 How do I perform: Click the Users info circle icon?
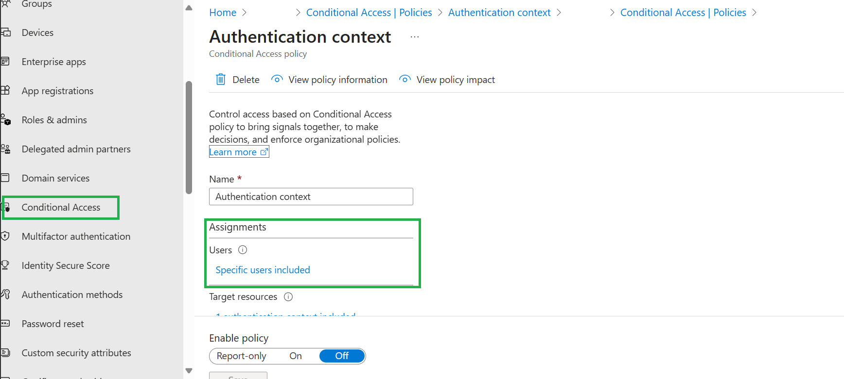click(x=243, y=250)
